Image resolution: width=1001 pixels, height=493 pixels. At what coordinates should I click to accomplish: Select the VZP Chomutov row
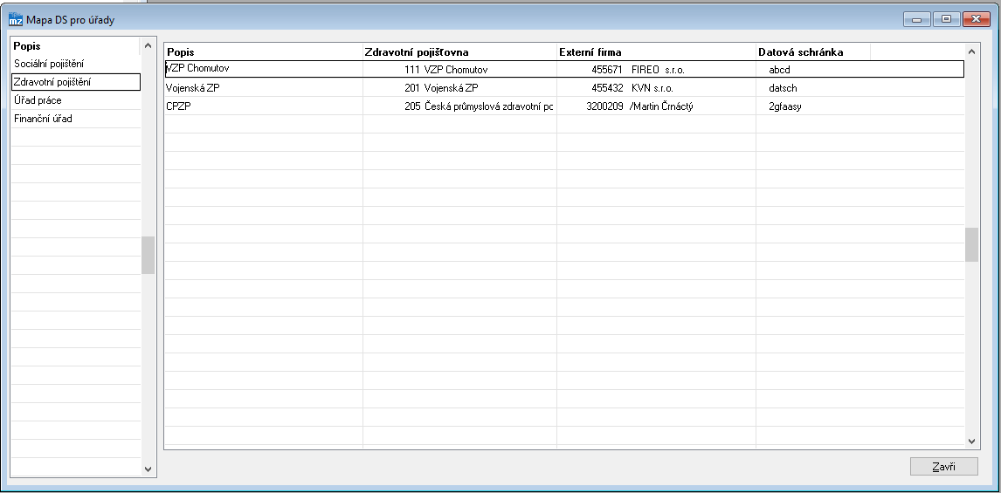point(564,69)
